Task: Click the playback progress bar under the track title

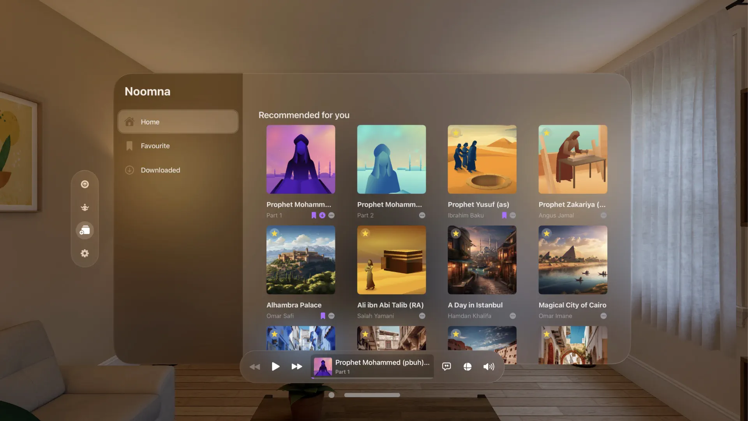Action: (372, 378)
